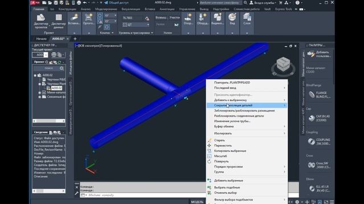
Task: Click the customization menu icon in status bar
Action: click(x=332, y=202)
